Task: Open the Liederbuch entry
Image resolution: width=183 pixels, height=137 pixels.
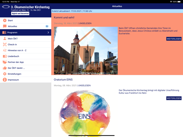Action: tap(26, 56)
